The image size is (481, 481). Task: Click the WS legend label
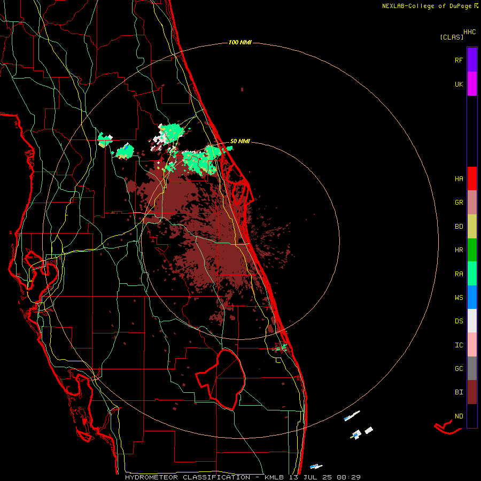[x=459, y=298]
